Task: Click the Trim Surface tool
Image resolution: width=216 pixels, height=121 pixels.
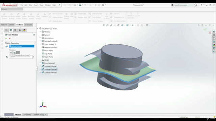Action: [94, 17]
